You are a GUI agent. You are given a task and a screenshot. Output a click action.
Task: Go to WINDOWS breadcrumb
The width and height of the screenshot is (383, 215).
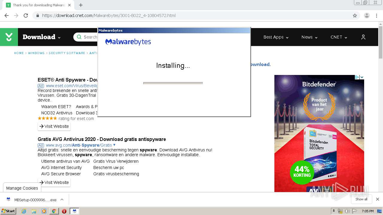coord(36,53)
